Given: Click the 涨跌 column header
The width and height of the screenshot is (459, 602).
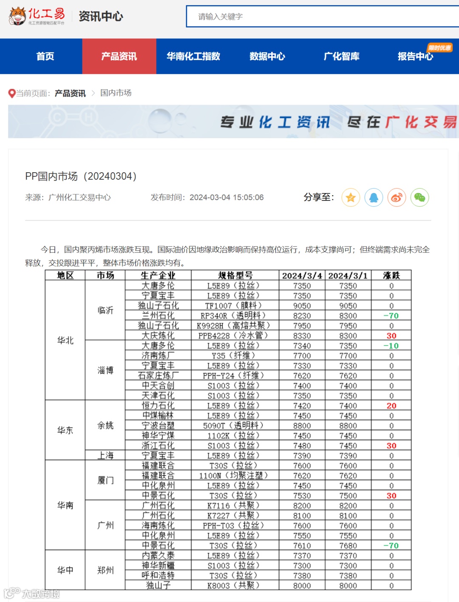Looking at the screenshot, I should point(391,275).
